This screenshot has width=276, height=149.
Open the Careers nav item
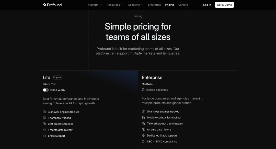click(183, 5)
